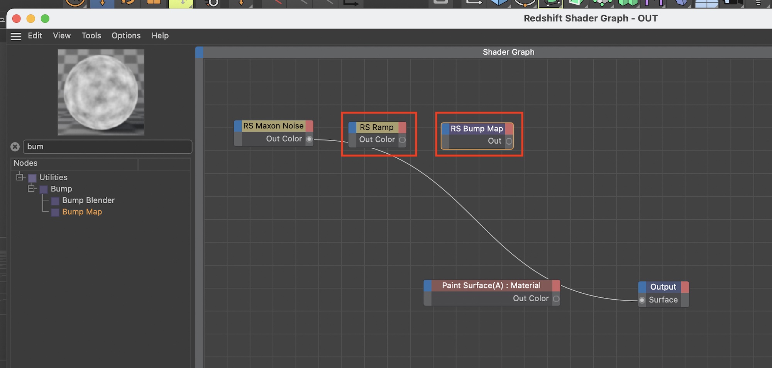Open the hamburger menu beside Edit
Image resolution: width=772 pixels, height=368 pixels.
coord(15,36)
